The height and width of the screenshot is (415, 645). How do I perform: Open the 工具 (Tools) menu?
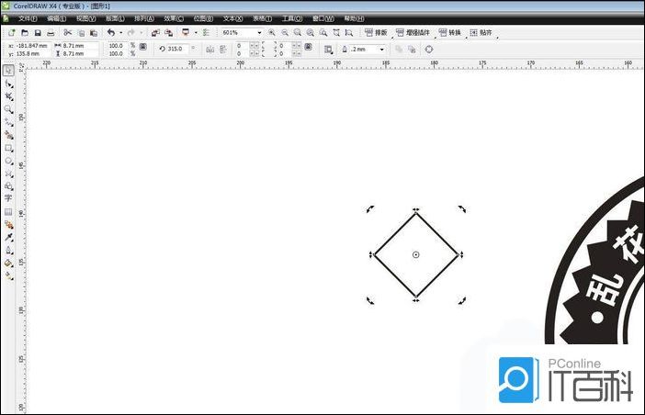click(x=292, y=18)
